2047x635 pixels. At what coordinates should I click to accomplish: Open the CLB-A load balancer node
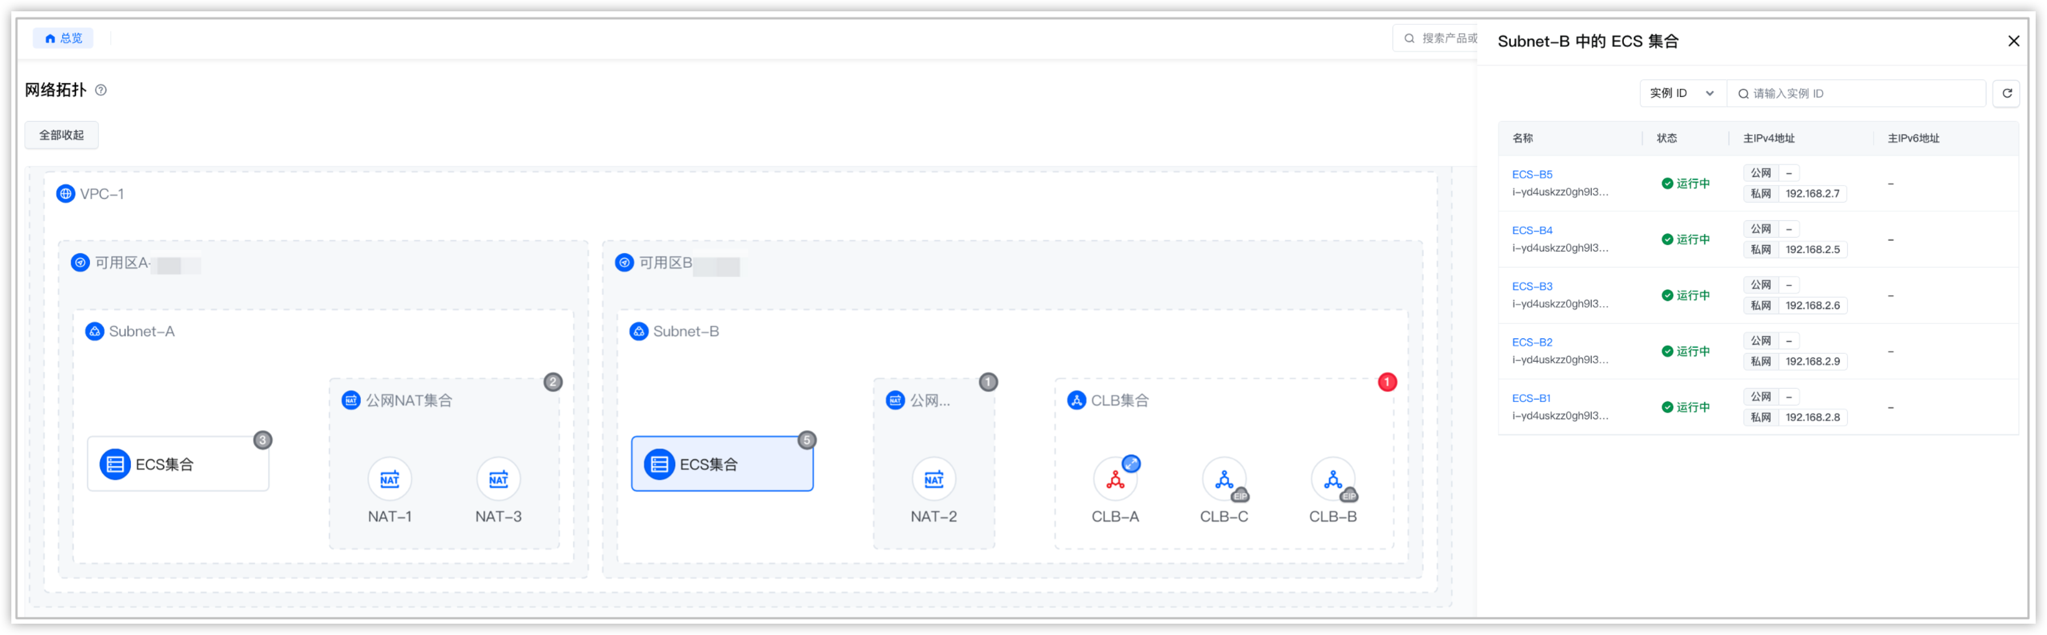1115,479
